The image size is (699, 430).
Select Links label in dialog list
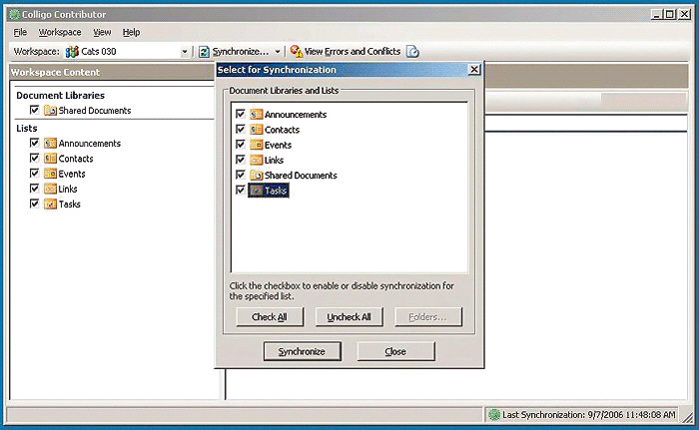[x=274, y=160]
